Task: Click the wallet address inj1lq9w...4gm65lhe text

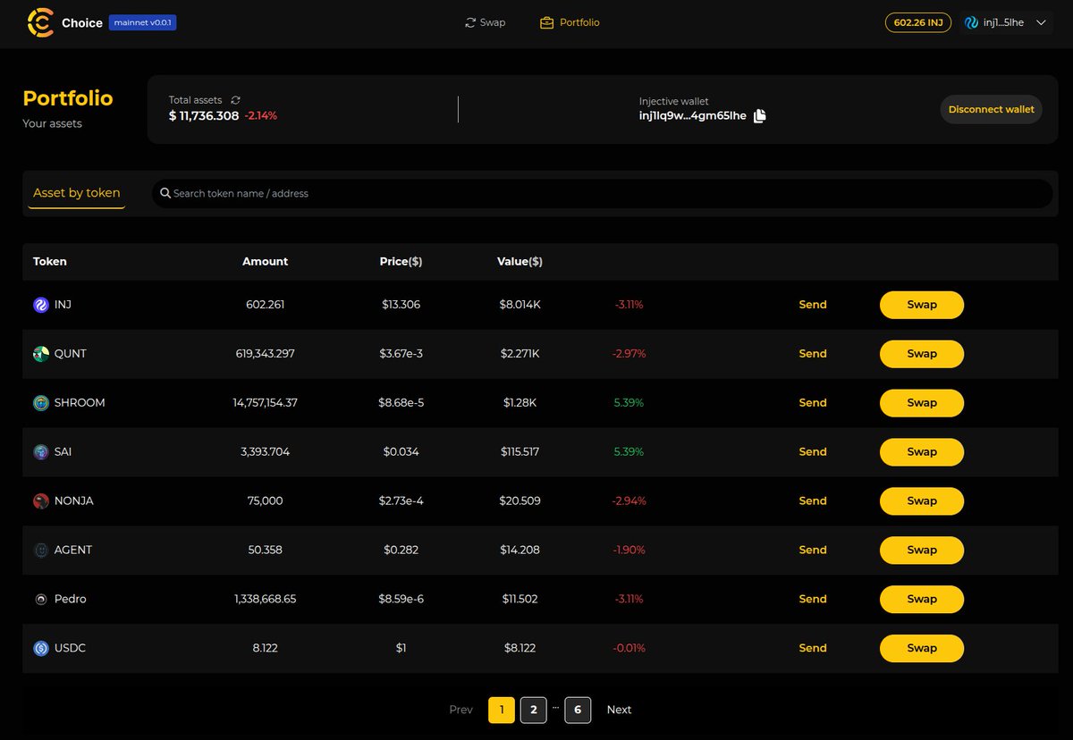Action: point(693,116)
